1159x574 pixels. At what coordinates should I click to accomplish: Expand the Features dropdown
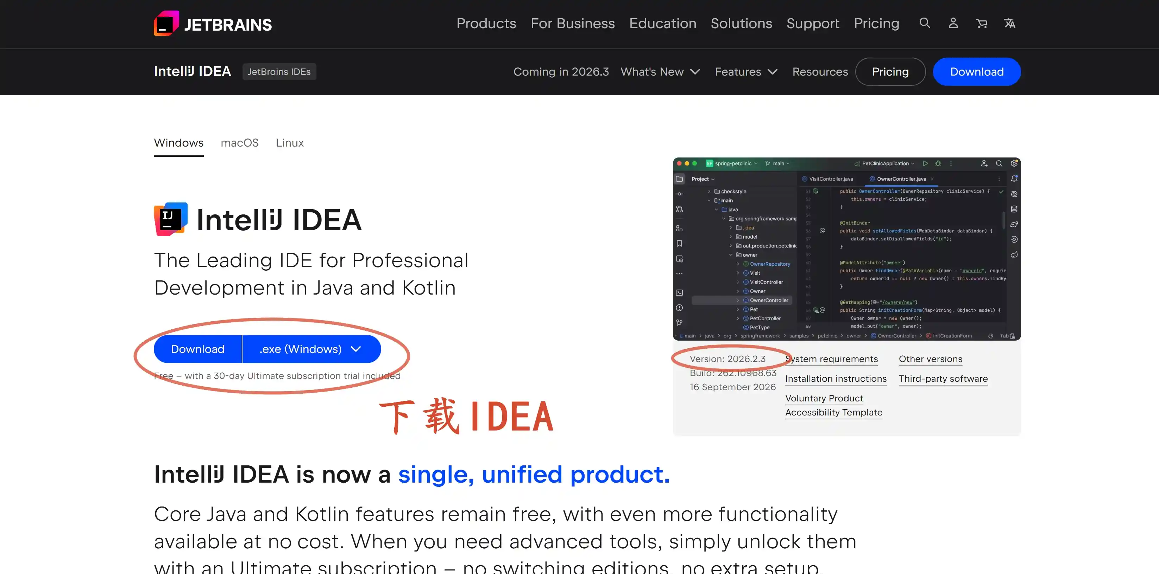tap(746, 72)
